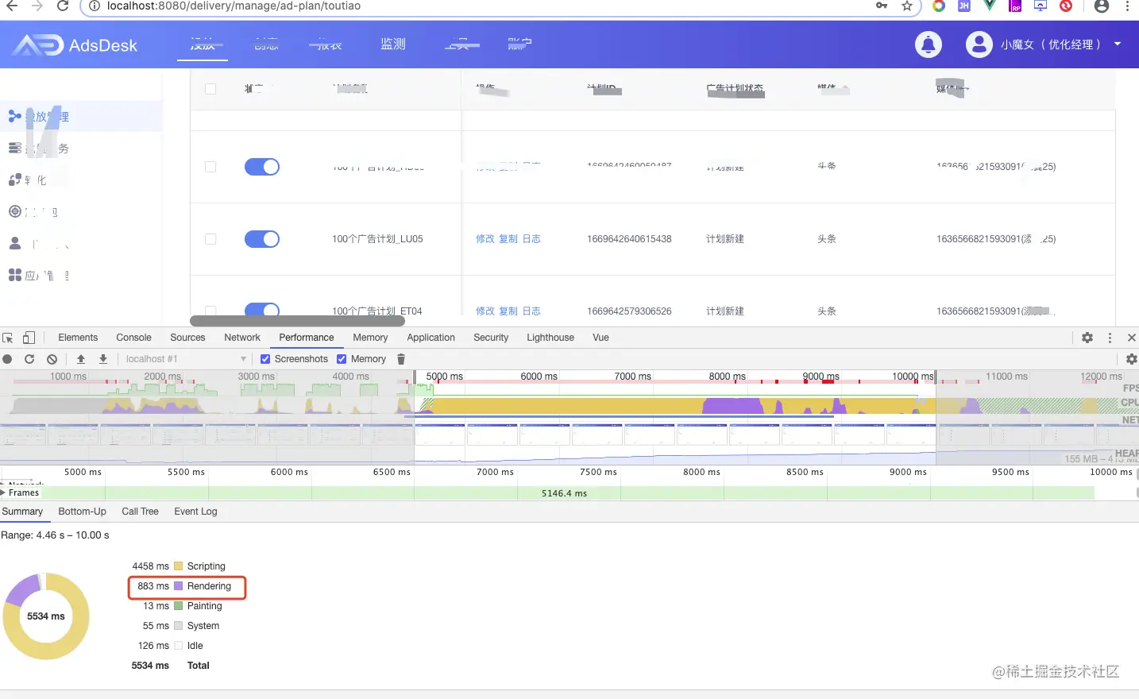
Task: Open the DevTools three-dot more menu
Action: tap(1110, 338)
